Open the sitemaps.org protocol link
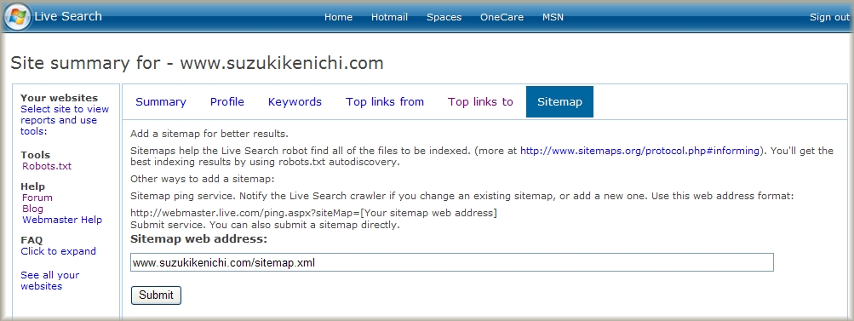The height and width of the screenshot is (321, 854). (639, 151)
